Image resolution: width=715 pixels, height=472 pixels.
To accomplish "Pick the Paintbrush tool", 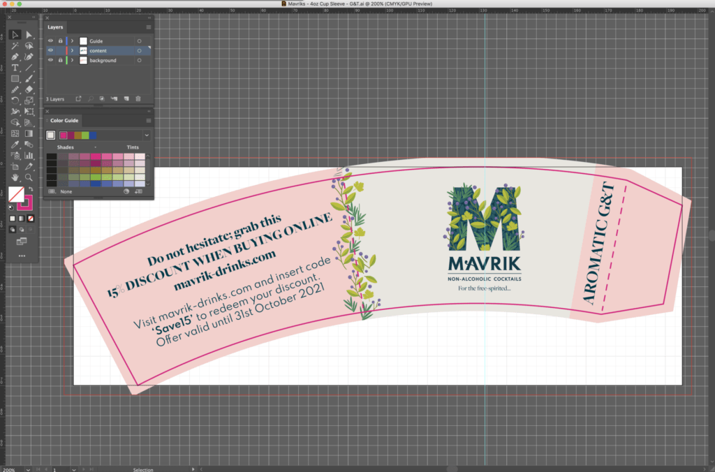I will [29, 78].
